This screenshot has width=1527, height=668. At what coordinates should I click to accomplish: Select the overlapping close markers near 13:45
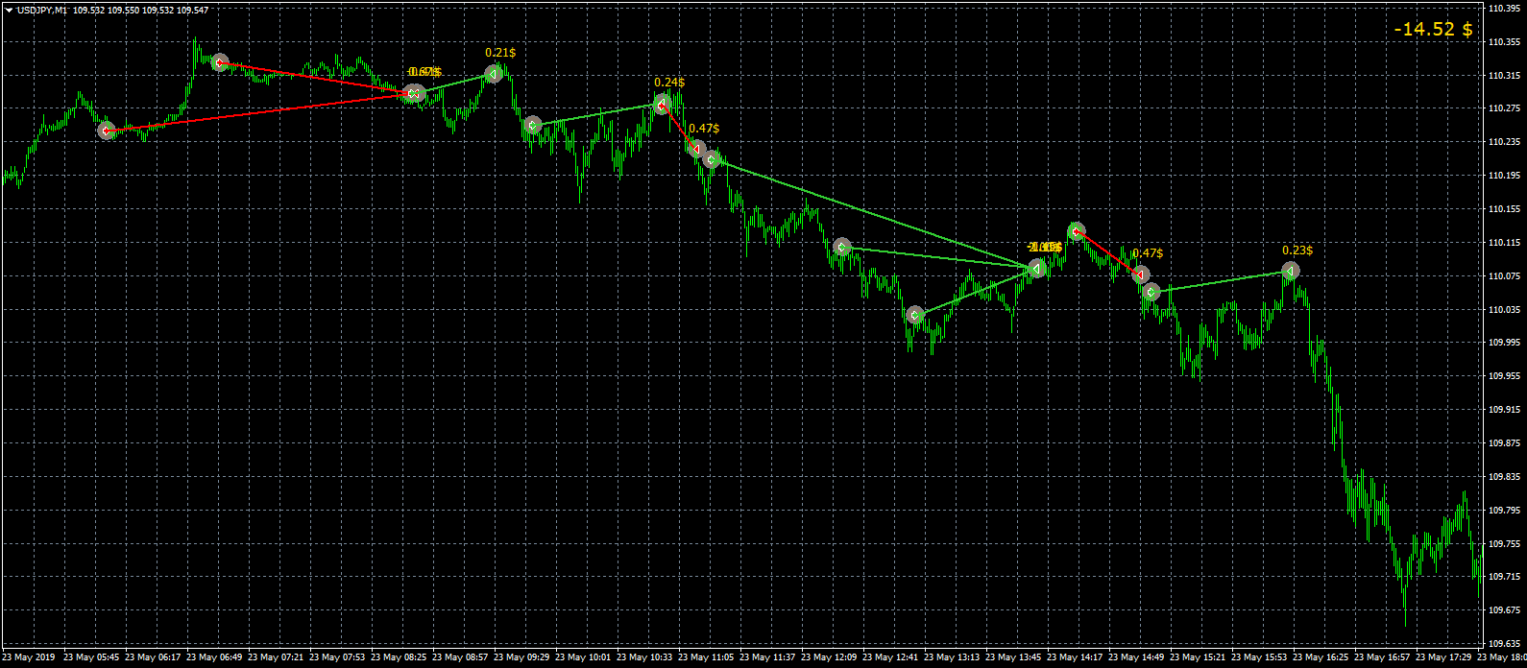click(x=1037, y=269)
